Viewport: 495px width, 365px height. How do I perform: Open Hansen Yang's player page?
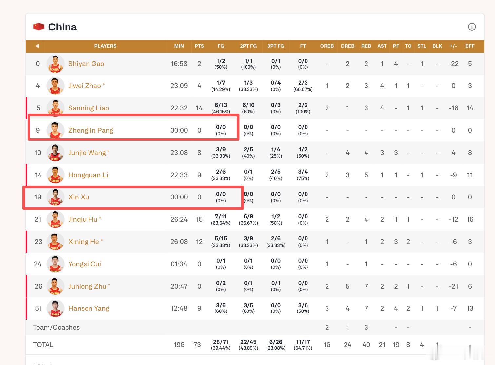pyautogui.click(x=89, y=308)
